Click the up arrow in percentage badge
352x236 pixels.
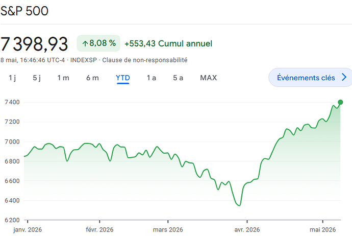click(x=85, y=43)
